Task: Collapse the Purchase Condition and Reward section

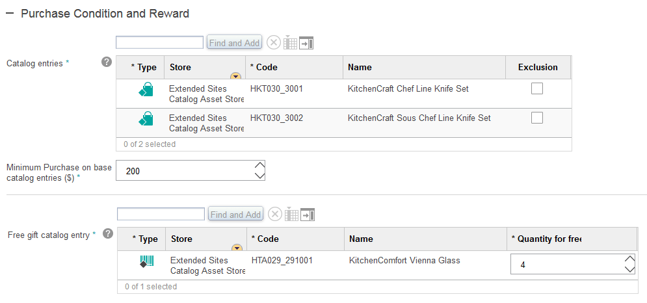Action: coord(10,13)
